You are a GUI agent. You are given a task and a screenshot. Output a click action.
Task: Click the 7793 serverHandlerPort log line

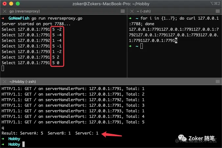coord(73,111)
